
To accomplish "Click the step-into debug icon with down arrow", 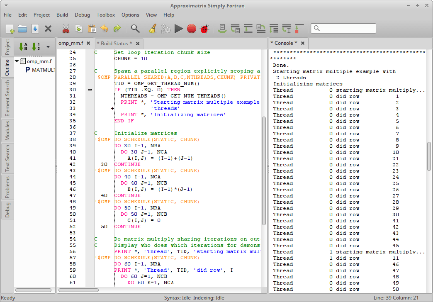I will click(x=248, y=29).
